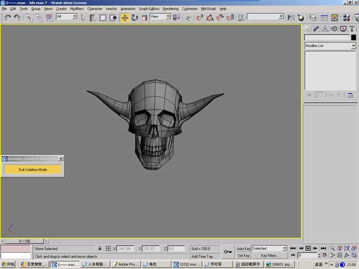Click the Redo arrow icon

(17, 17)
